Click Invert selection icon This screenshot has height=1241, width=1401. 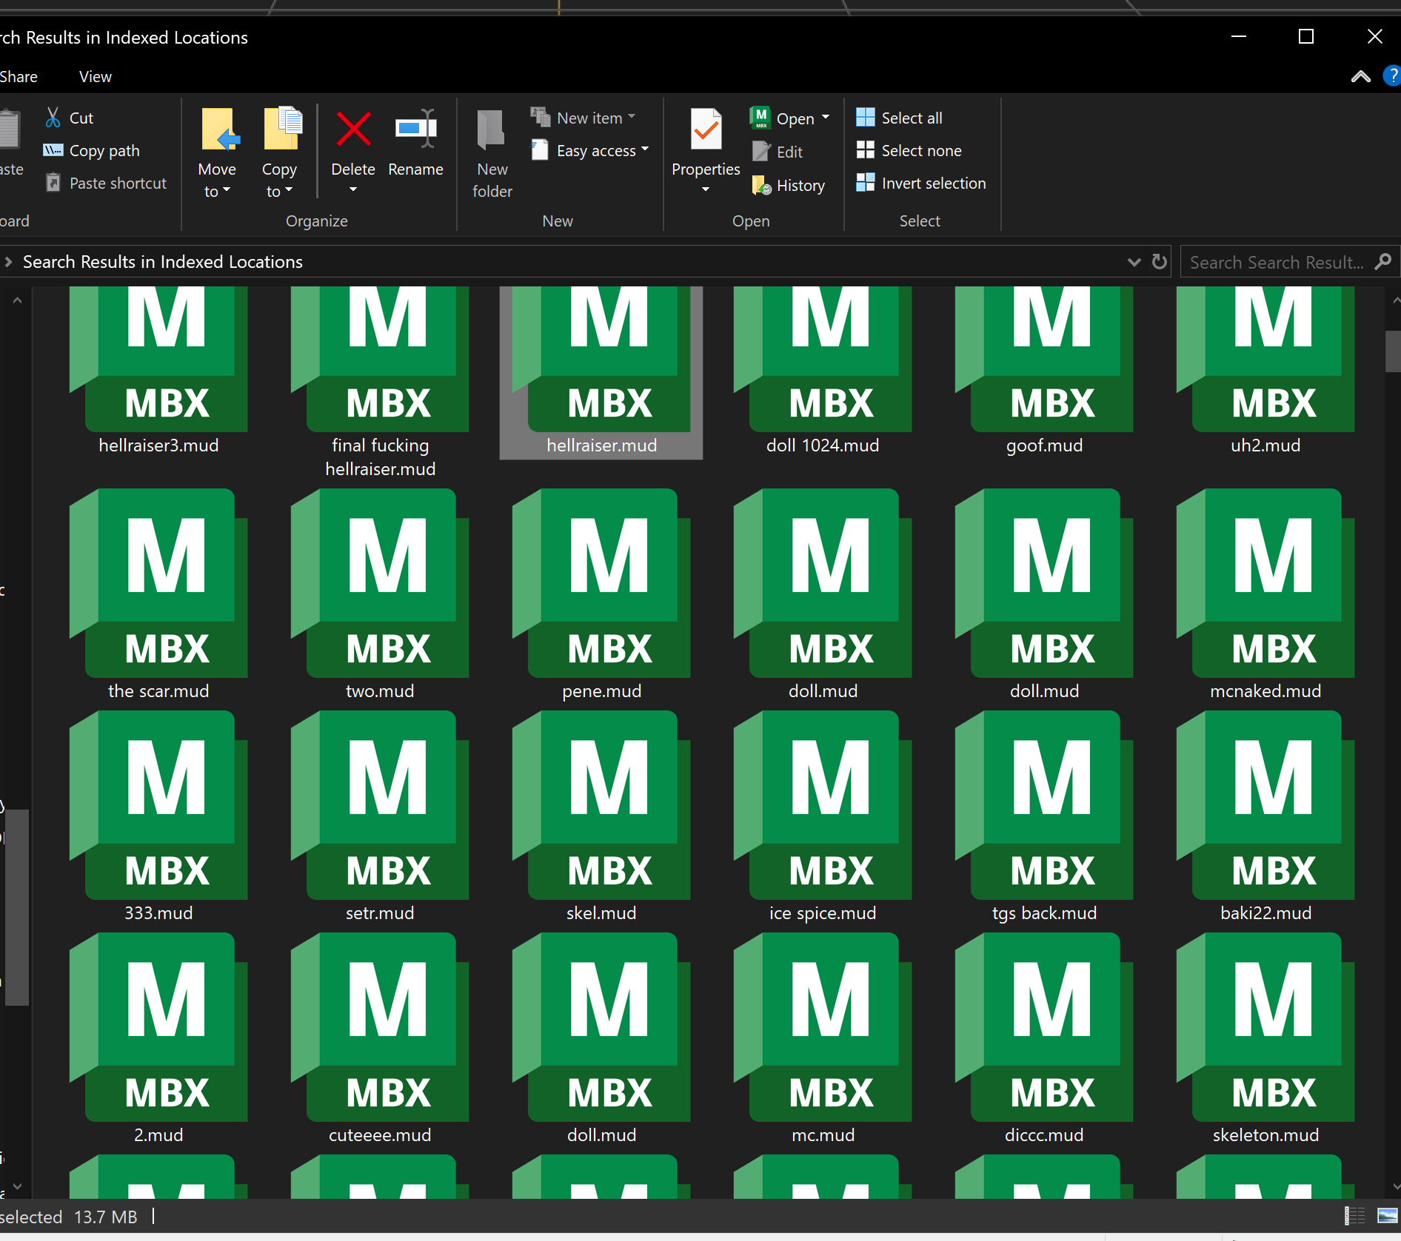[865, 182]
